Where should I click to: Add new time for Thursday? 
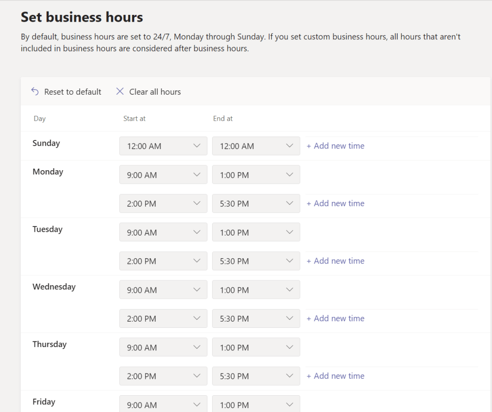coord(336,376)
